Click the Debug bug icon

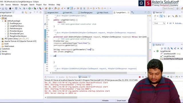pyautogui.click(x=24, y=8)
